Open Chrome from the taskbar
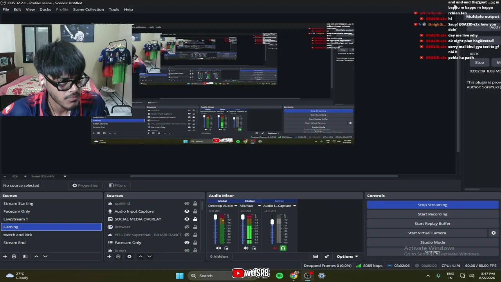 point(294,276)
